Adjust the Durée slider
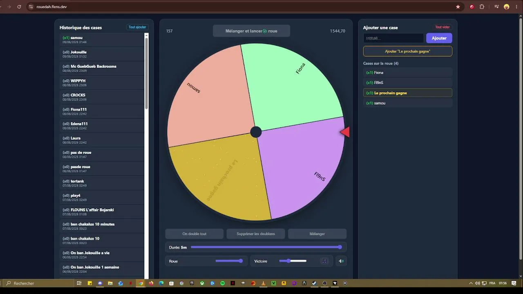 (x=266, y=247)
